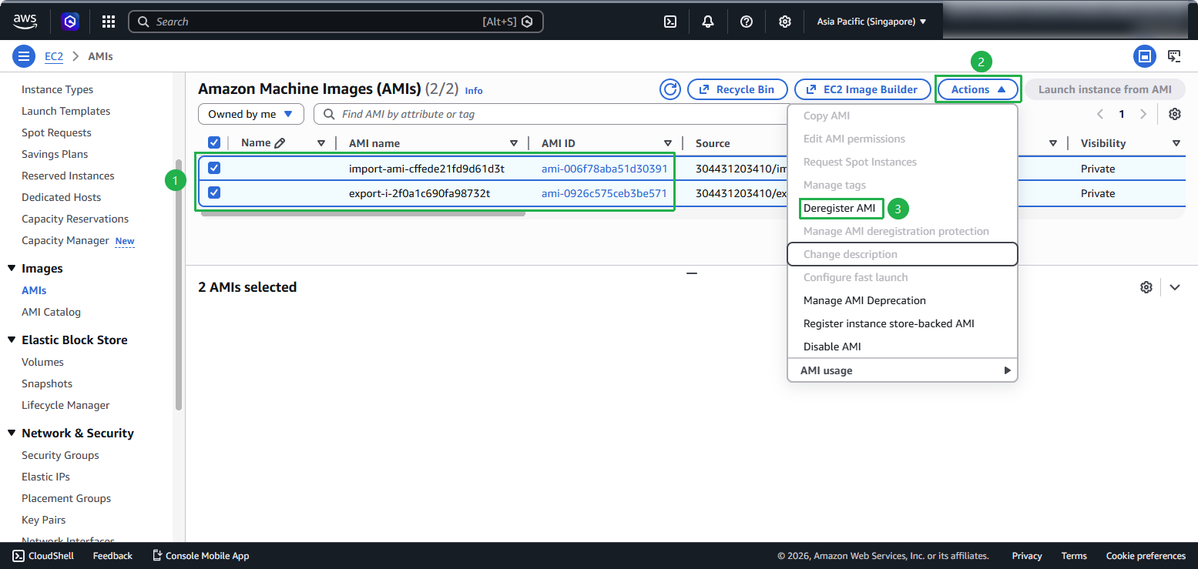Open AMI Catalog in the sidebar
Screen dimensions: 1198x569
click(x=51, y=312)
